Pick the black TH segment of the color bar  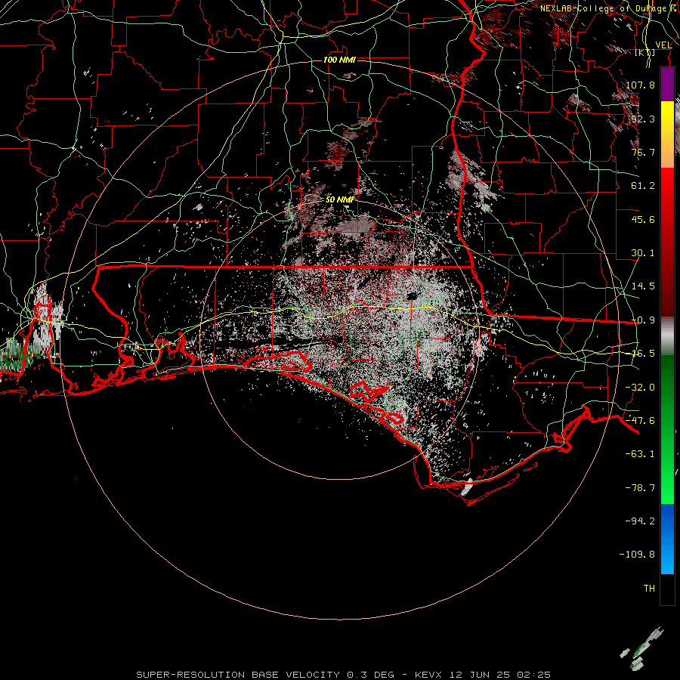pos(667,589)
